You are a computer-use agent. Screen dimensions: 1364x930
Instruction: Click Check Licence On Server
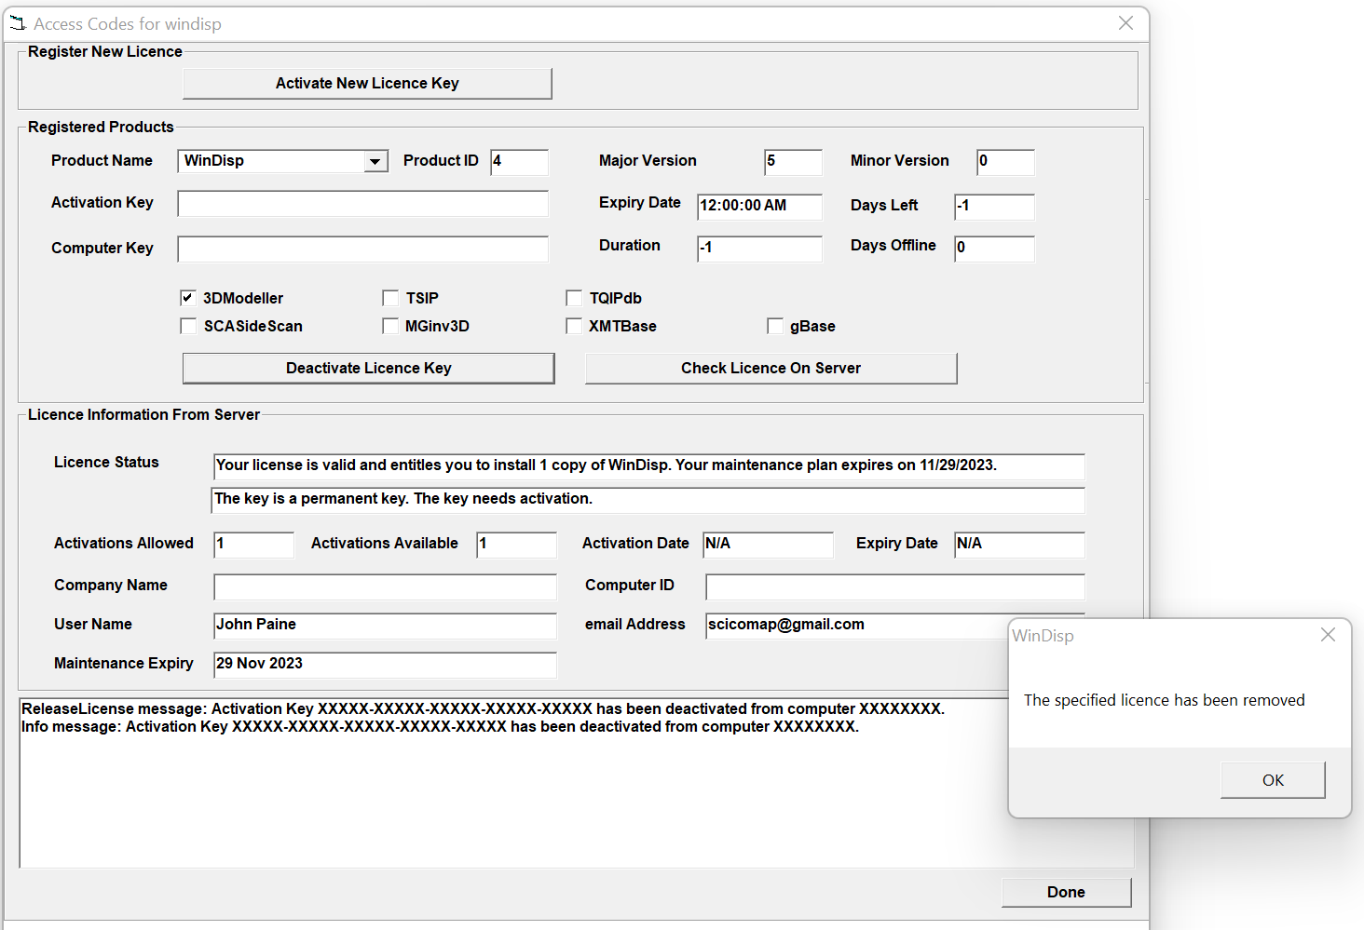pyautogui.click(x=771, y=368)
